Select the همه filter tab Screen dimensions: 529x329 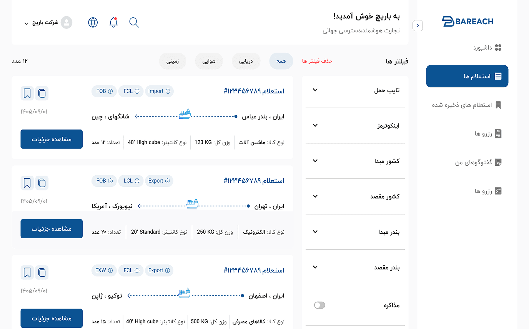click(281, 61)
